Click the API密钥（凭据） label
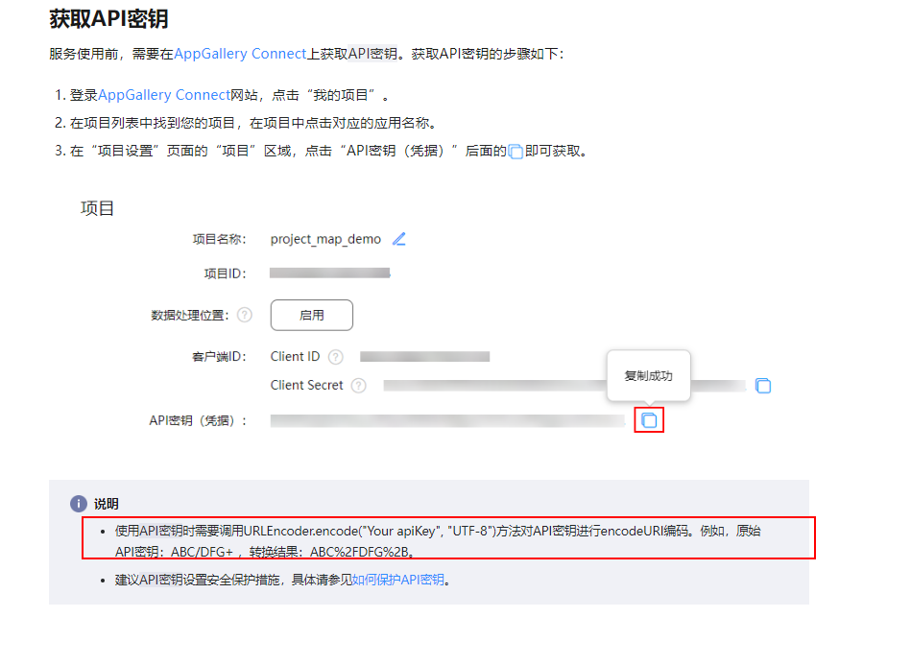911x665 pixels. click(x=198, y=420)
